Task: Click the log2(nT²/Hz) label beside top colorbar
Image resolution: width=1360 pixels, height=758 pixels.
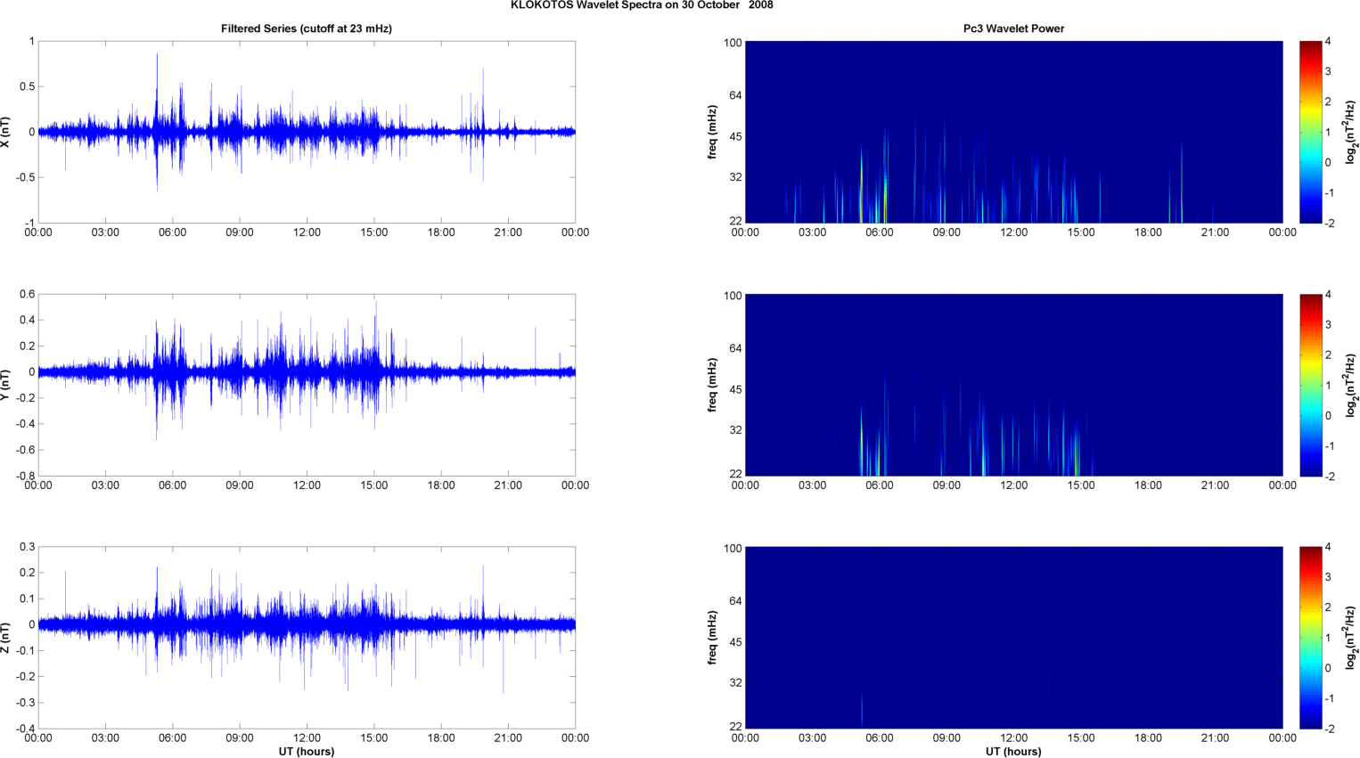Action: click(x=1352, y=132)
